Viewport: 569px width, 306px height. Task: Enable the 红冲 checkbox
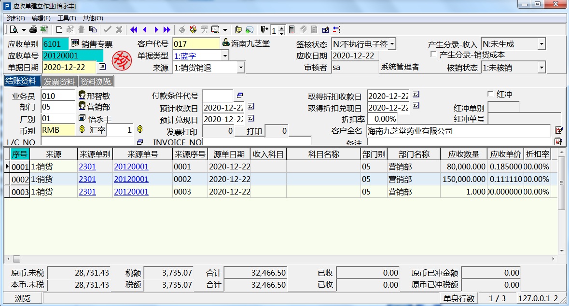490,94
